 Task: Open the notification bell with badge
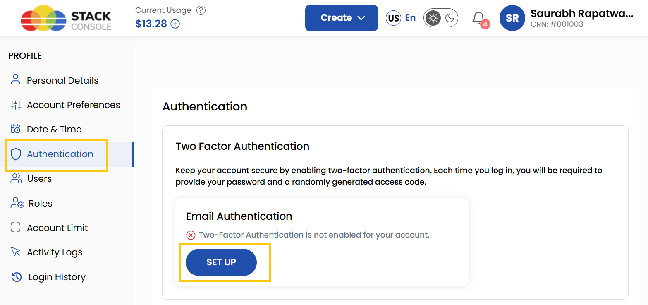pos(478,18)
